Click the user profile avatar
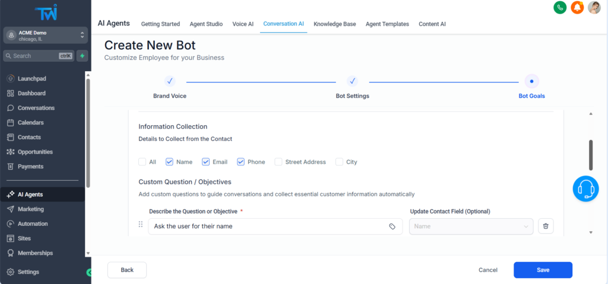Viewport: 608px width, 284px height. click(594, 8)
